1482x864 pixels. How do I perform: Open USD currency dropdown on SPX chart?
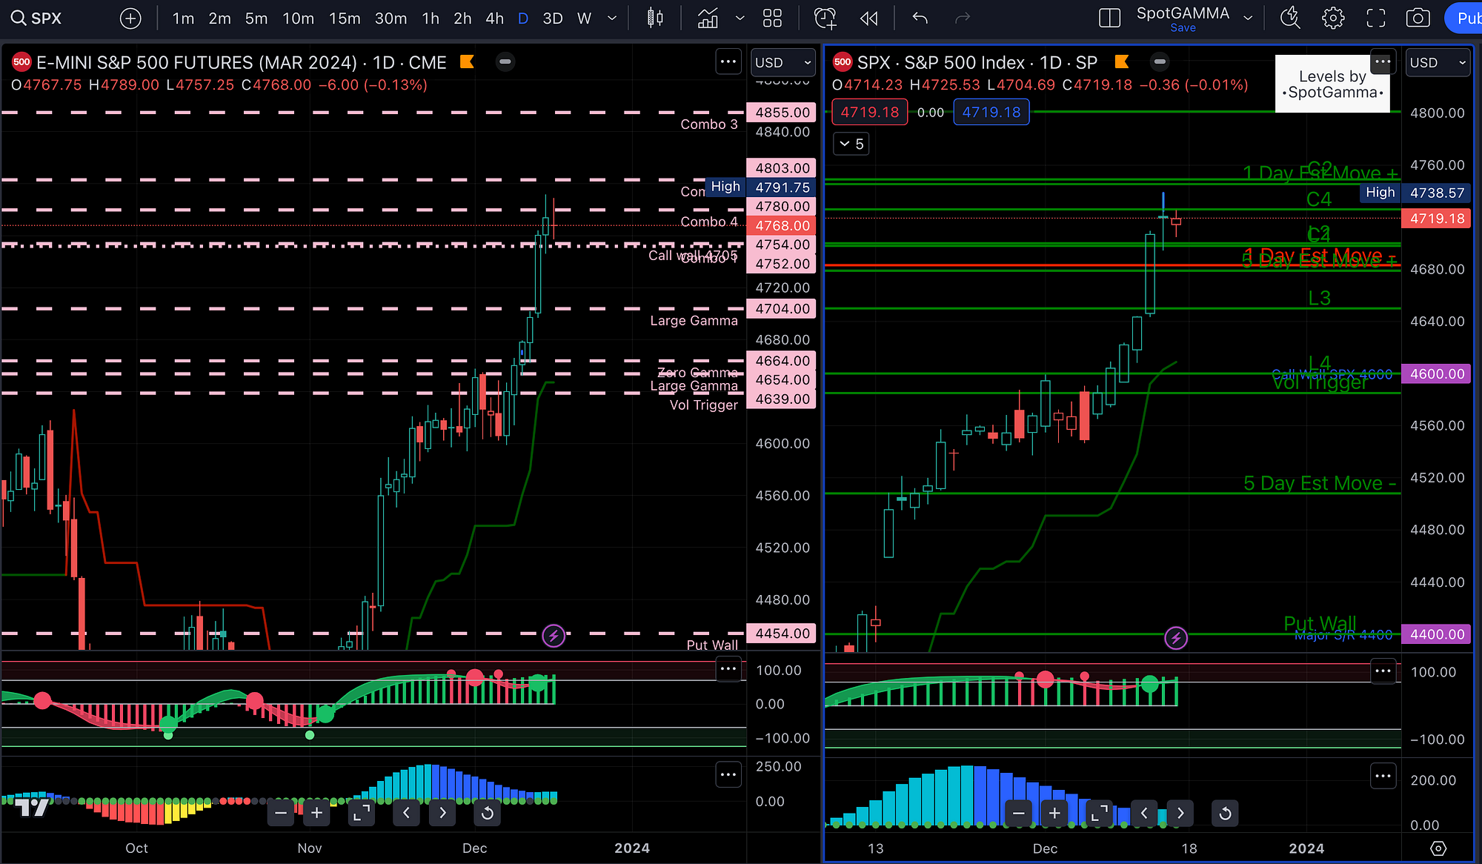[x=1438, y=63]
